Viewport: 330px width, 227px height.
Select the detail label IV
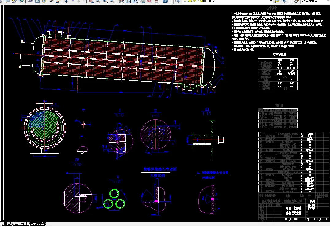coord(77,160)
